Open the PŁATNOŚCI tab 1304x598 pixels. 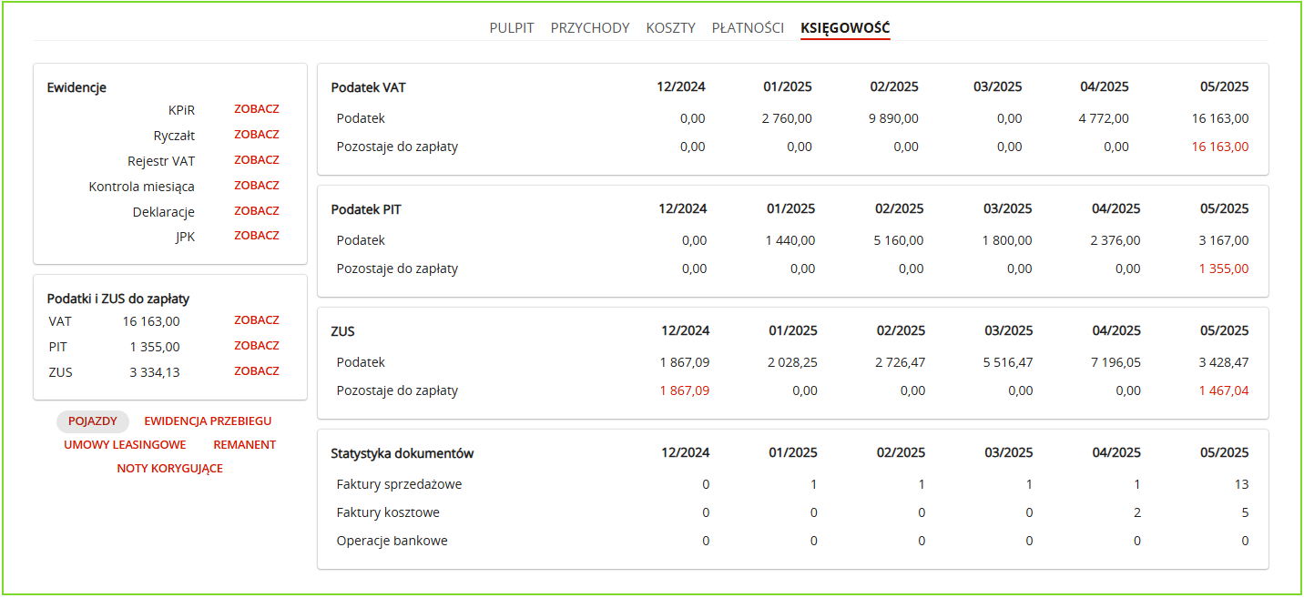click(748, 28)
